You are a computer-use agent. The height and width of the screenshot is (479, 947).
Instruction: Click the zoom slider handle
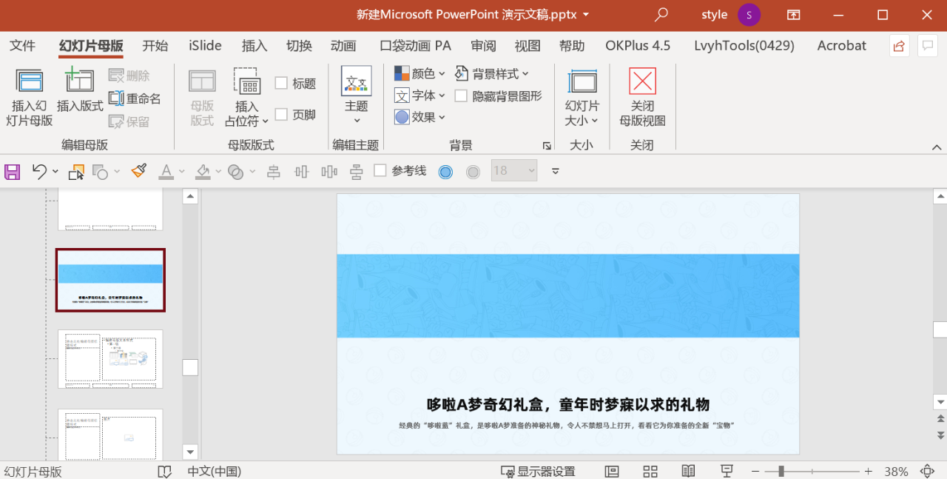[781, 472]
